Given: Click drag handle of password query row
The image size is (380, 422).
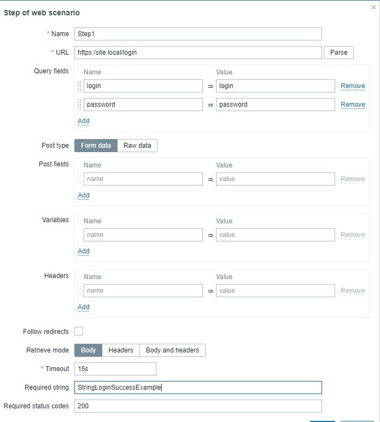Looking at the screenshot, I should (x=79, y=105).
